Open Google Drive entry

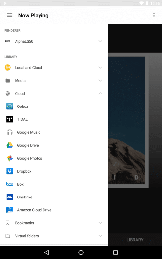tap(54, 145)
